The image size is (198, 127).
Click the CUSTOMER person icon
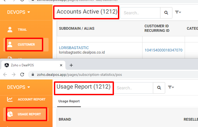(x=10, y=45)
